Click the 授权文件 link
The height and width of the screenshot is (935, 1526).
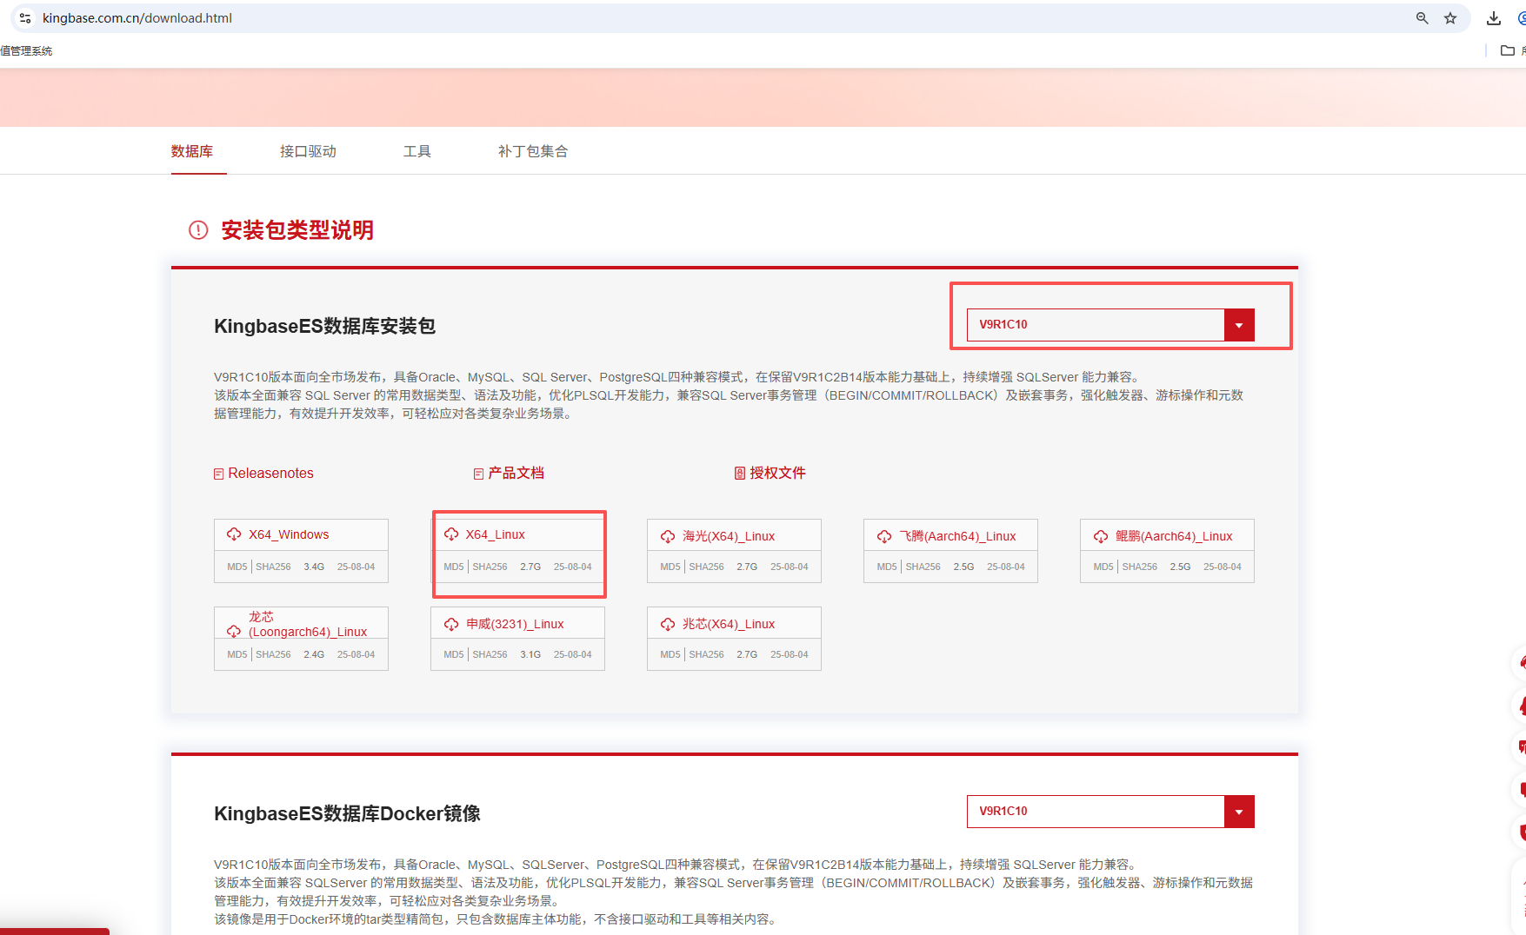(x=777, y=474)
